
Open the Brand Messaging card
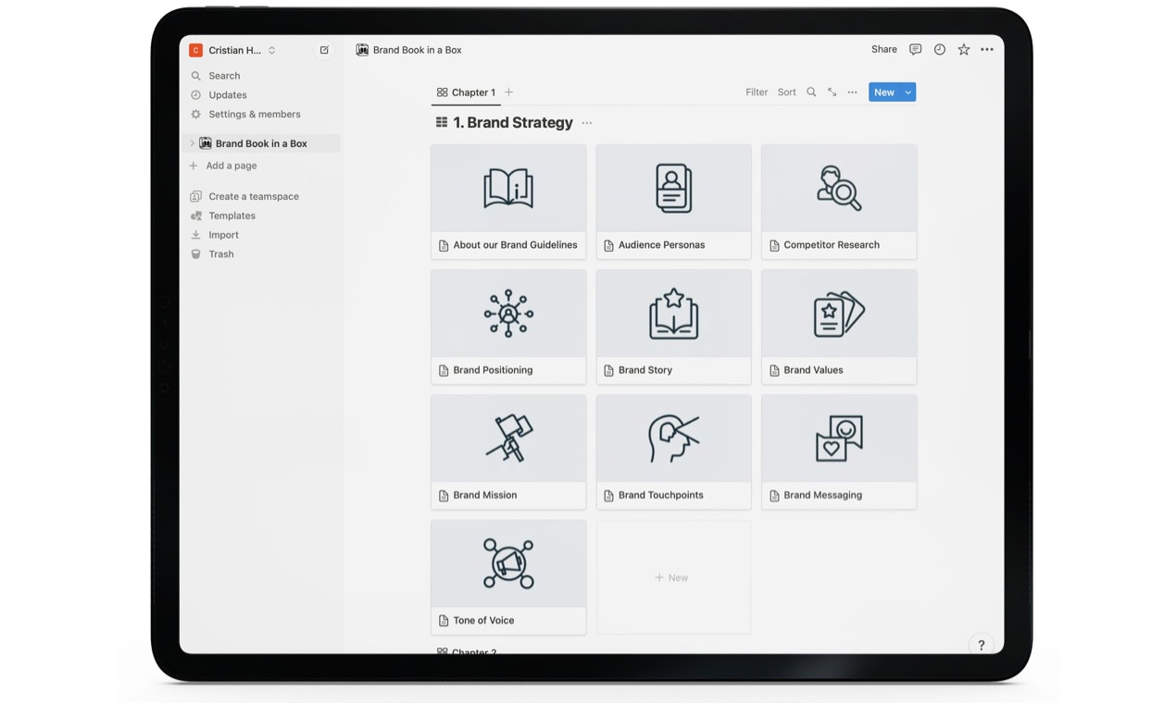click(839, 451)
